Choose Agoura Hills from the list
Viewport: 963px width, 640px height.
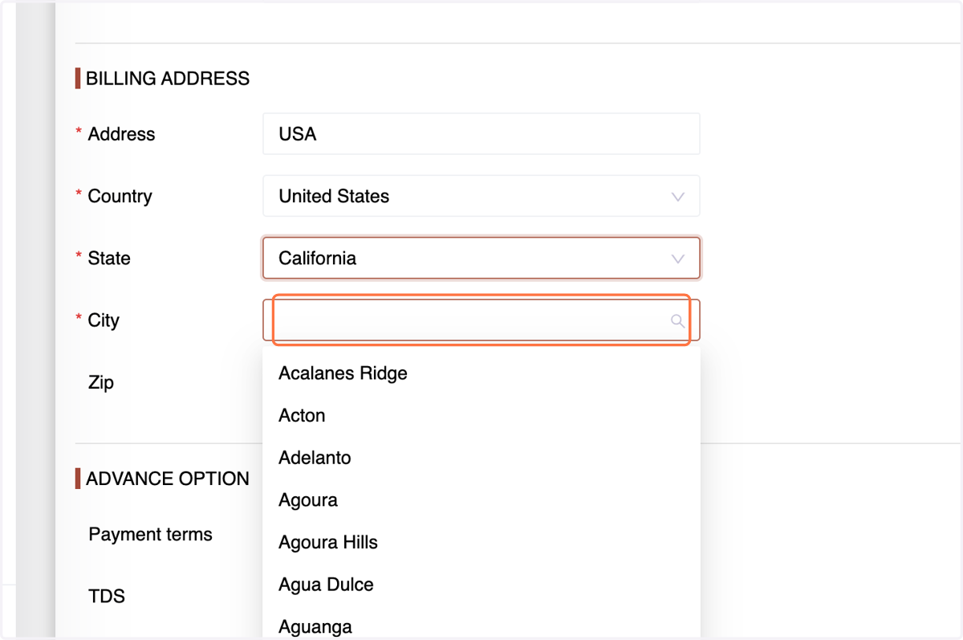(x=481, y=542)
